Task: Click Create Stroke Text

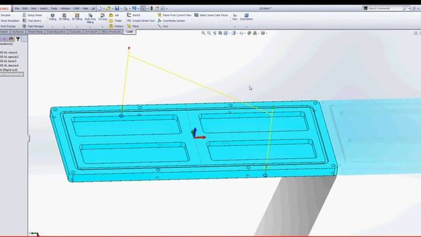Action: tap(141, 20)
